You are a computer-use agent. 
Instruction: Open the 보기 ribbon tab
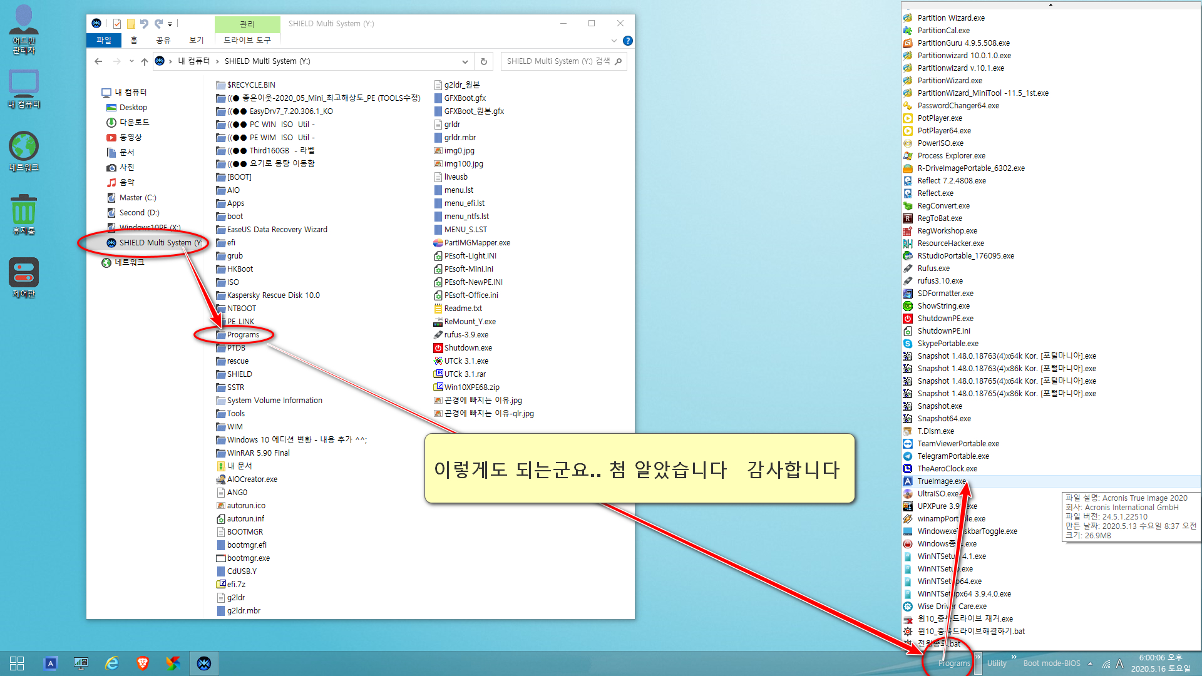pyautogui.click(x=197, y=40)
